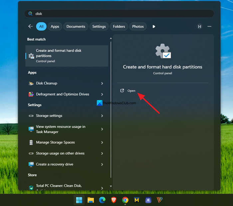This screenshot has height=206, width=233.
Task: Expand Storage settings chevron
Action: point(102,116)
